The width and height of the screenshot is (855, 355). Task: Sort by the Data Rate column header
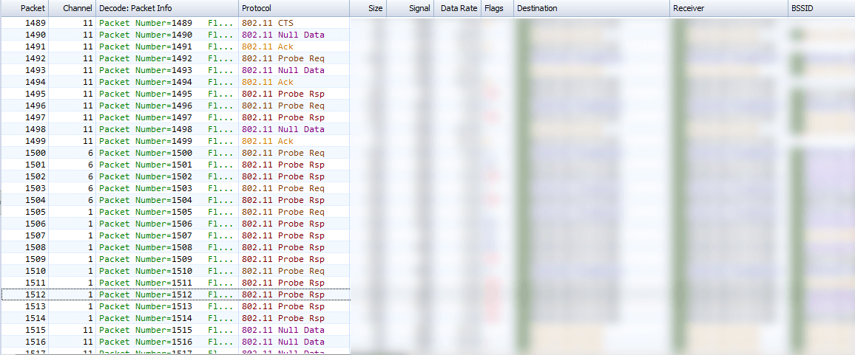(x=457, y=8)
